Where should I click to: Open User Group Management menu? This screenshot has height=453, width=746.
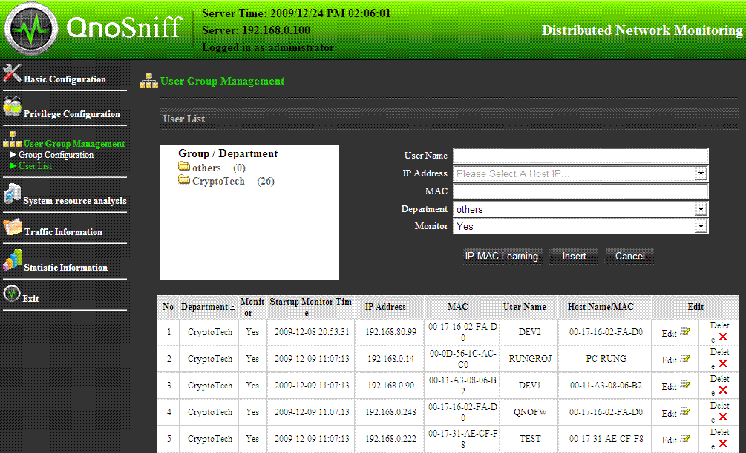tap(74, 144)
